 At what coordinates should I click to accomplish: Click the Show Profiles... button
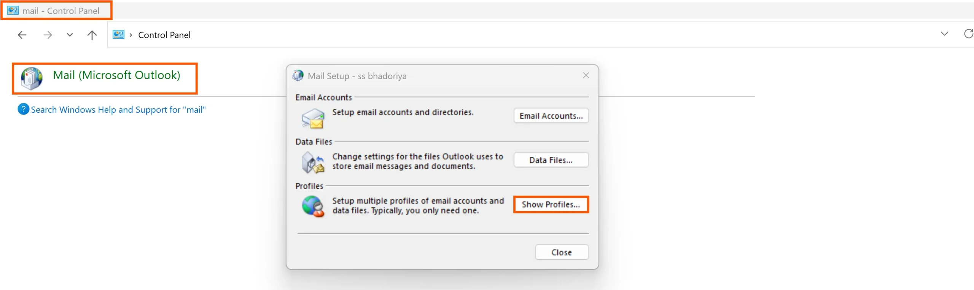(551, 204)
